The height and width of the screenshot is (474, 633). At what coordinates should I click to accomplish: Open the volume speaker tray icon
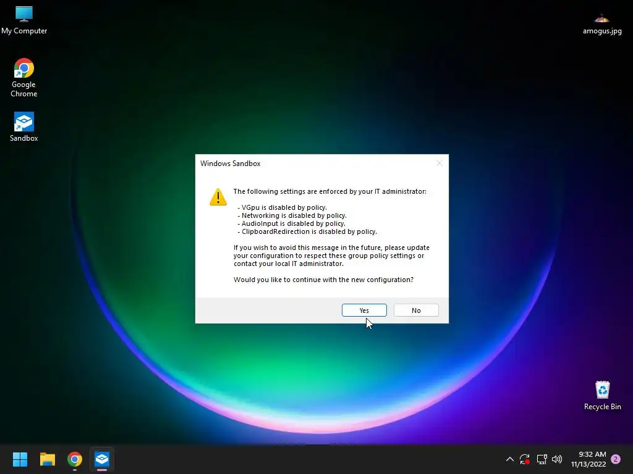(557, 459)
